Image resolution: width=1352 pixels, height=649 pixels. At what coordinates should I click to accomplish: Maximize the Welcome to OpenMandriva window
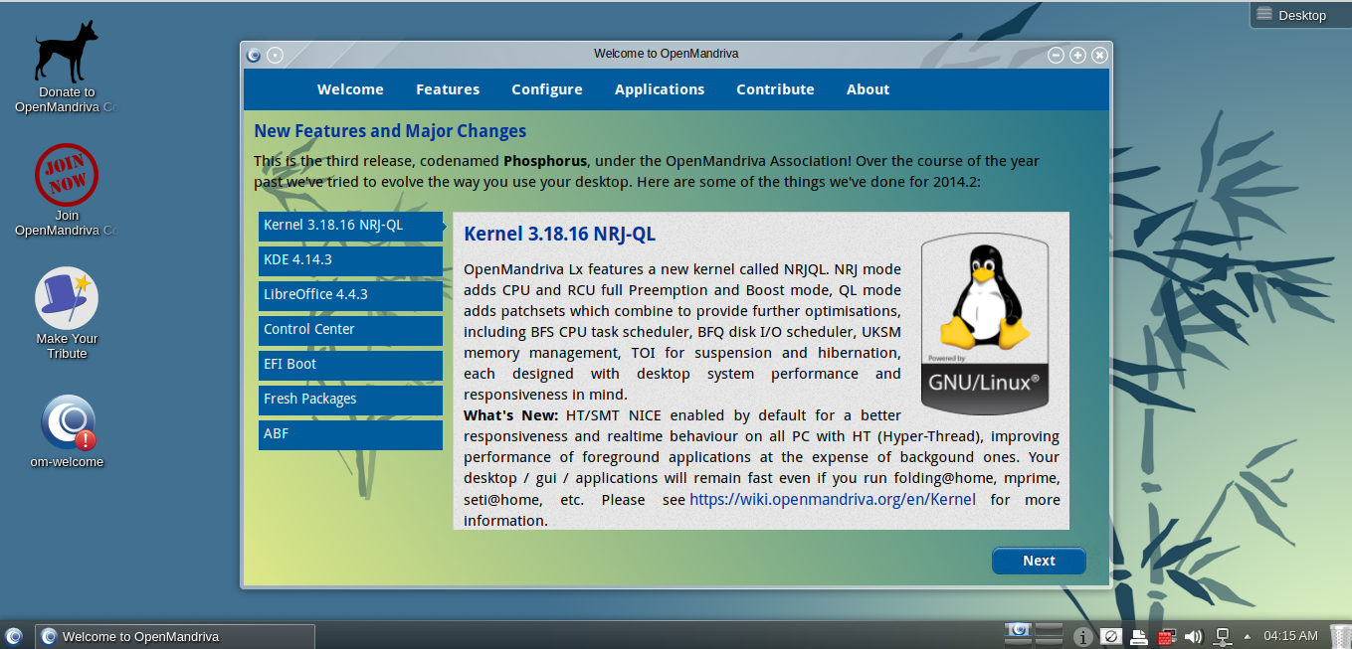(x=1077, y=55)
